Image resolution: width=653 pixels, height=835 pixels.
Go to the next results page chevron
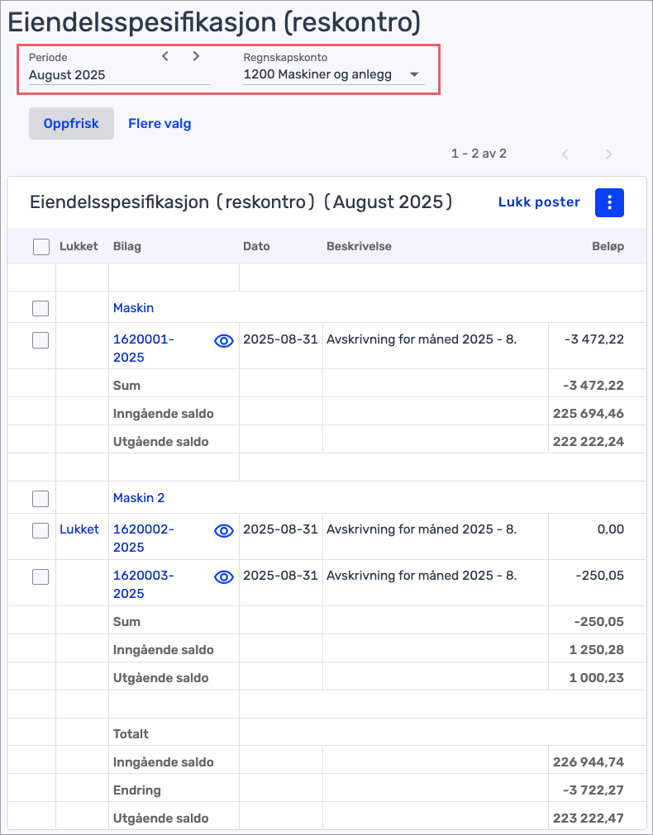coord(608,154)
